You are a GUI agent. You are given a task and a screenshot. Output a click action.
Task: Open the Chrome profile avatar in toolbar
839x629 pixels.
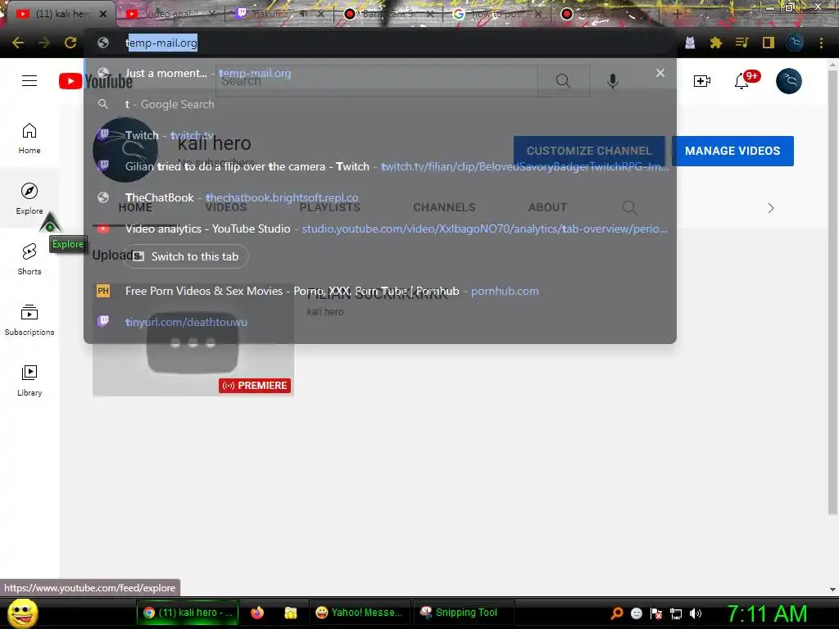(x=795, y=43)
